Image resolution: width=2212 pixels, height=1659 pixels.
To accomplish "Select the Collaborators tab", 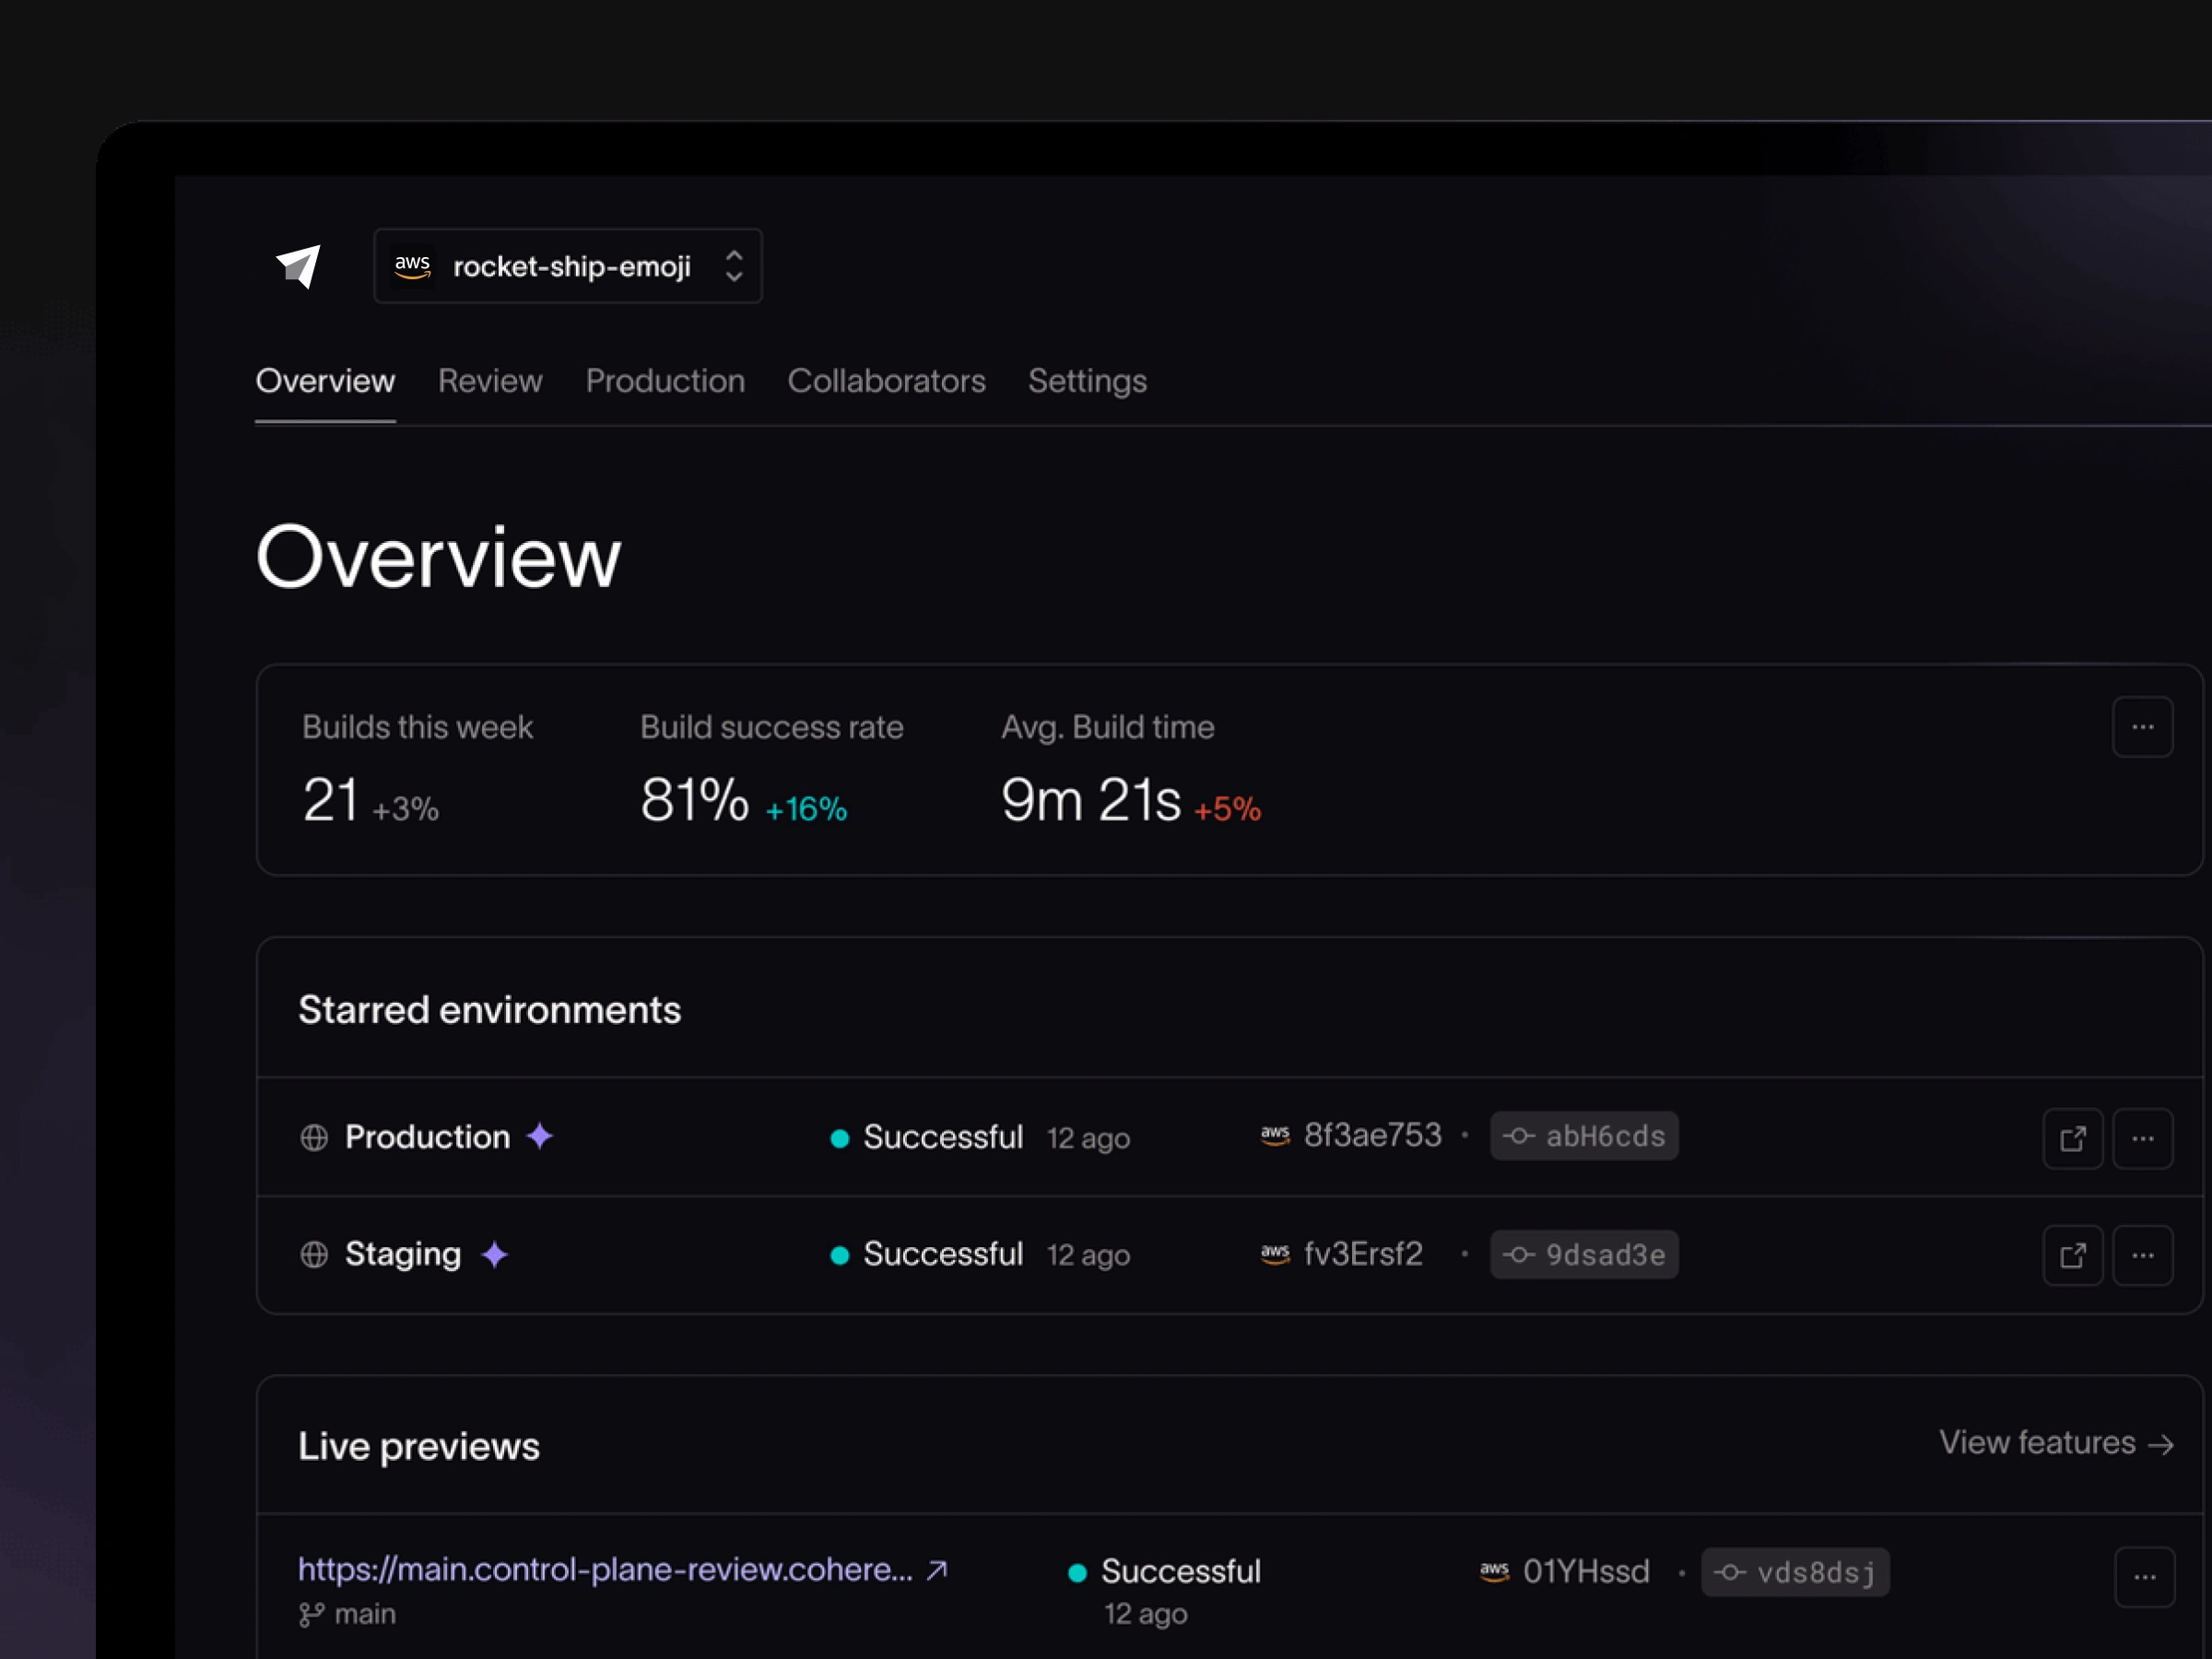I will (x=886, y=381).
